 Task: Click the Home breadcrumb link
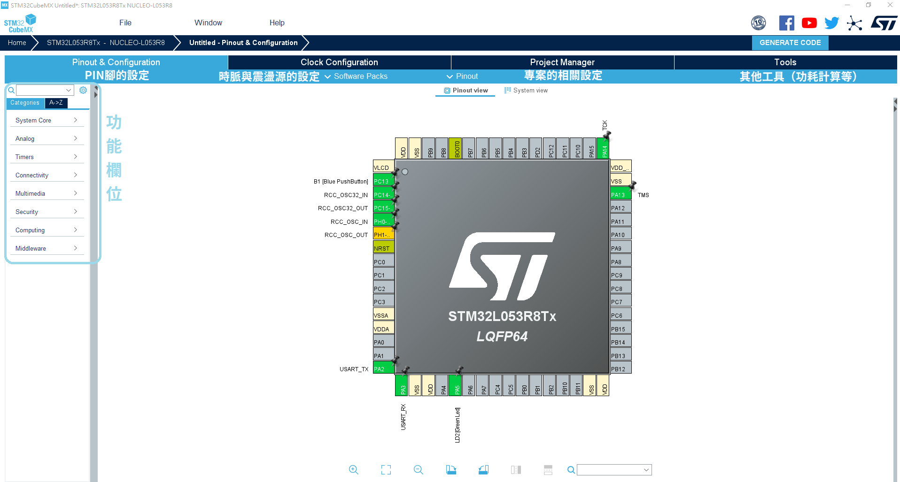(x=17, y=43)
